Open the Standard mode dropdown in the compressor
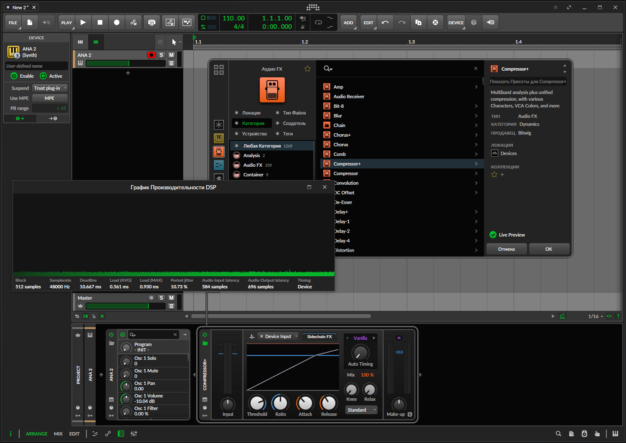 tap(361, 410)
